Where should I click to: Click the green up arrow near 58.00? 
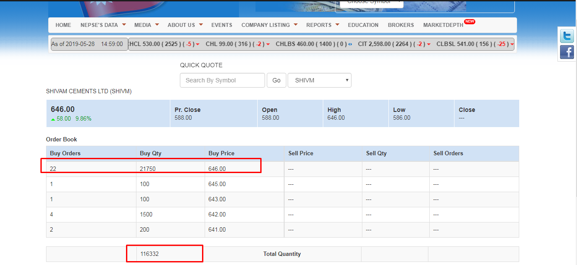53,119
